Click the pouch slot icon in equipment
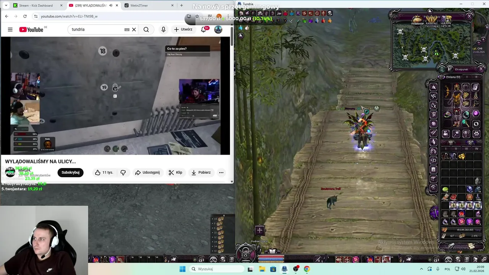This screenshot has height=275, width=489. click(446, 134)
